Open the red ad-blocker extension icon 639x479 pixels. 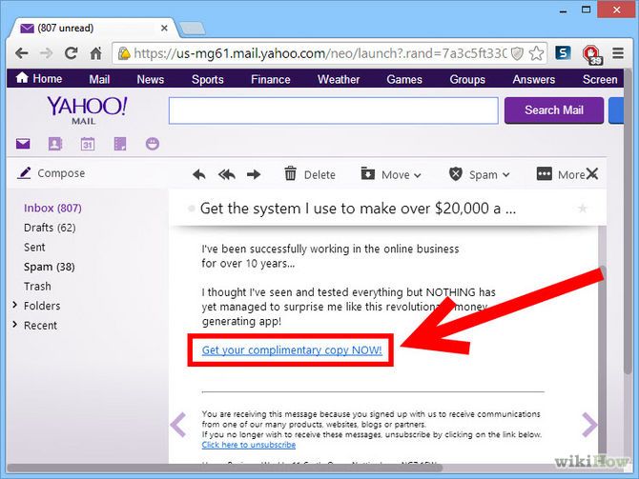point(591,54)
